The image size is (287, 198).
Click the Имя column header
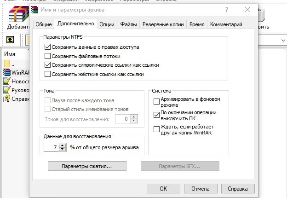[x=10, y=54]
